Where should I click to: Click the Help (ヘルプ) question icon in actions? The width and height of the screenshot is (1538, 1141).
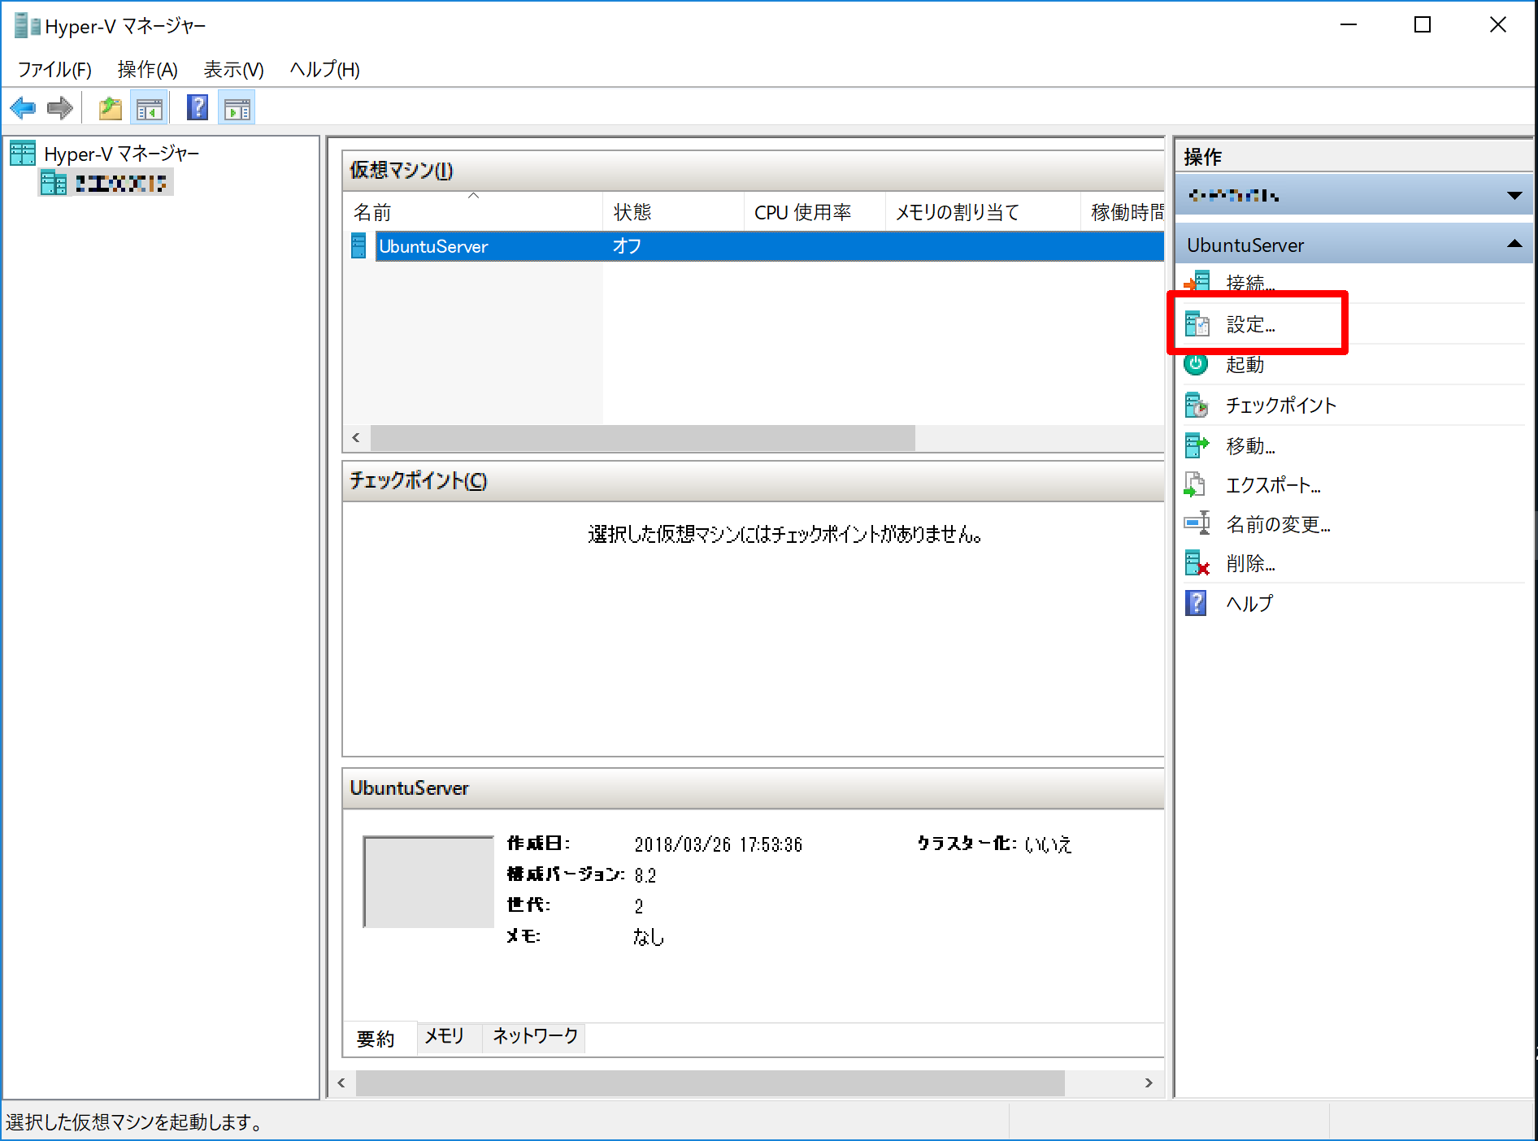click(x=1196, y=603)
